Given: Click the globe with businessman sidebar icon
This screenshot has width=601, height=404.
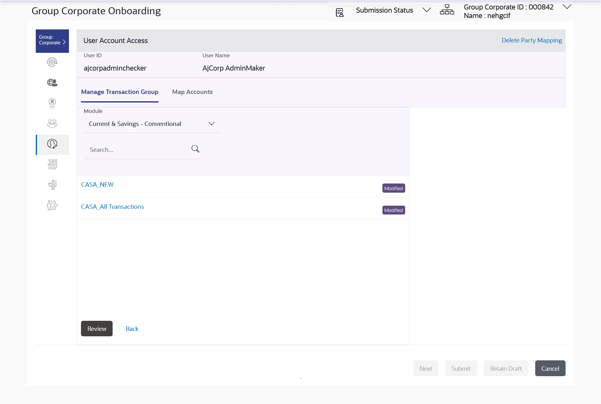Looking at the screenshot, I should pos(52,83).
